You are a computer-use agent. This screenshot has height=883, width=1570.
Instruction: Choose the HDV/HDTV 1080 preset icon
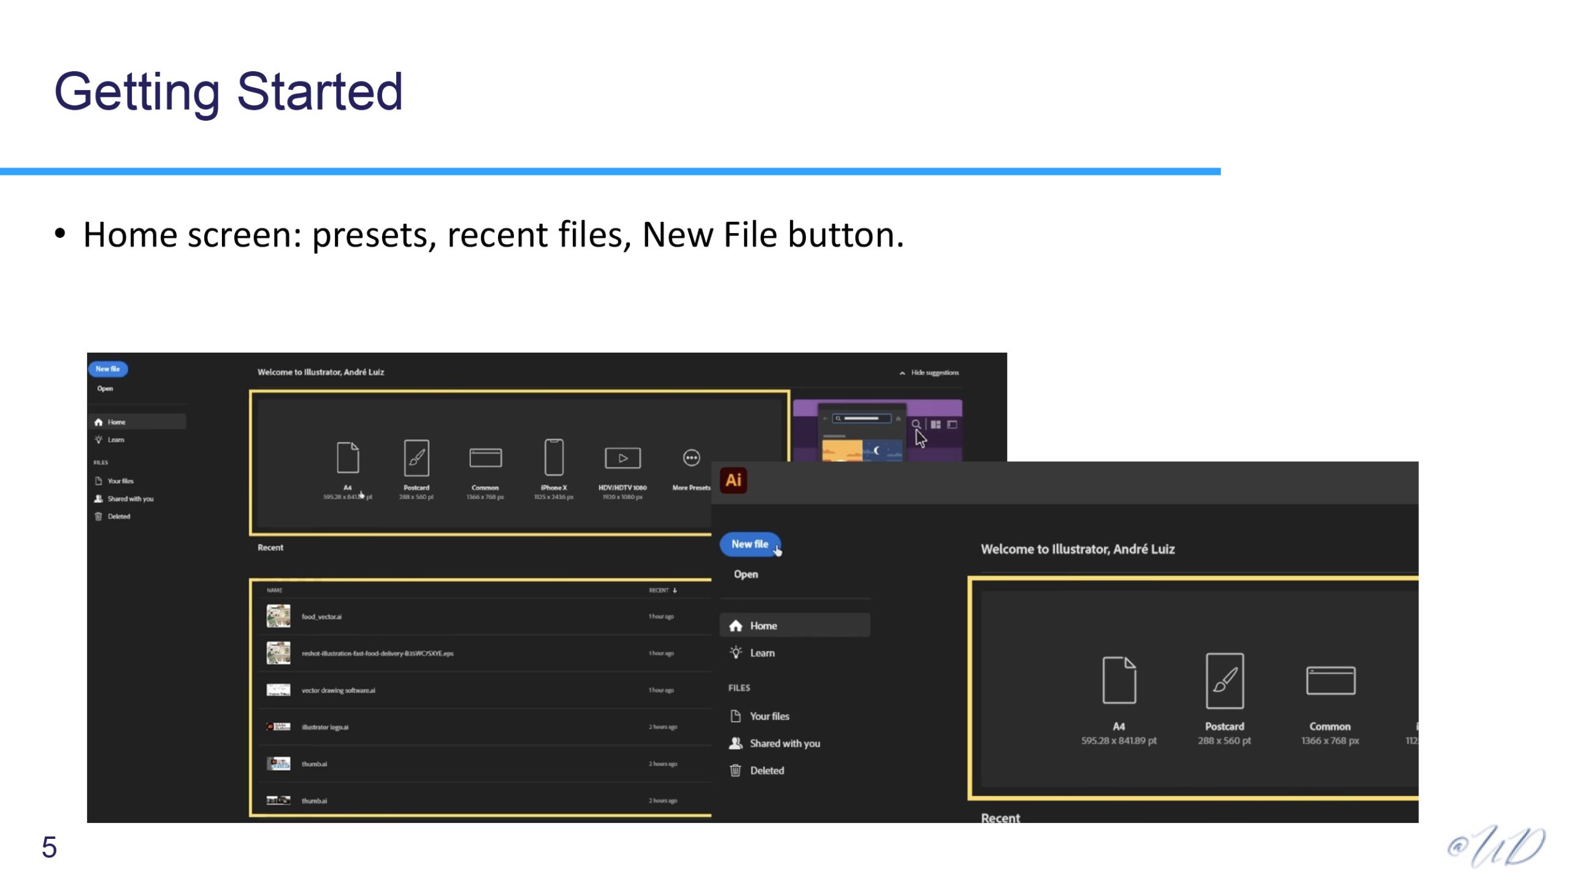point(622,458)
